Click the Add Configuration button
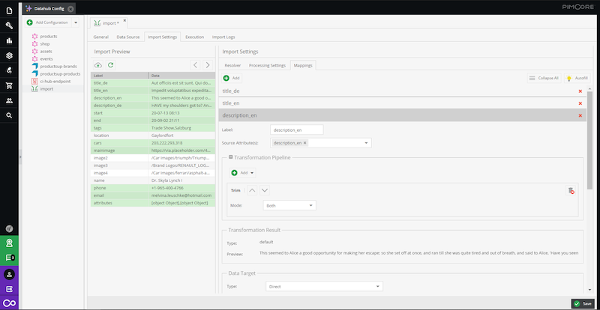Screen dimensions: 600x310 coord(48,22)
